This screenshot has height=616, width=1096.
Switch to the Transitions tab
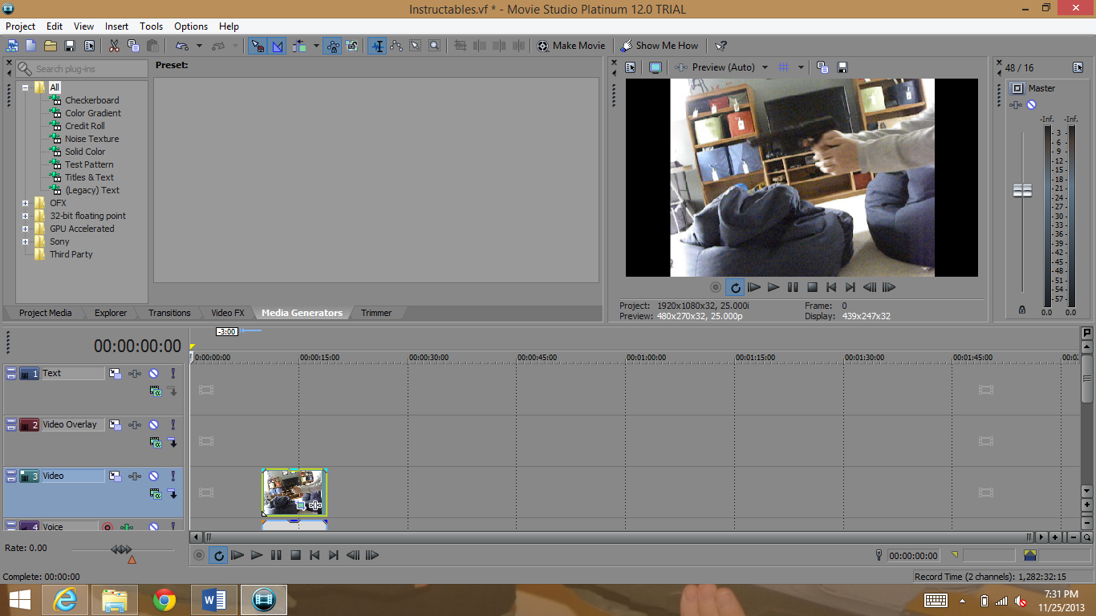click(x=169, y=313)
